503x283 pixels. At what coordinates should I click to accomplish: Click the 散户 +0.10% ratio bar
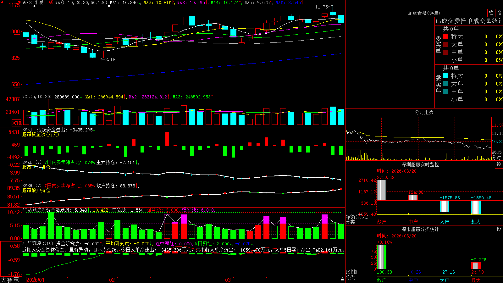pyautogui.click(x=381, y=257)
